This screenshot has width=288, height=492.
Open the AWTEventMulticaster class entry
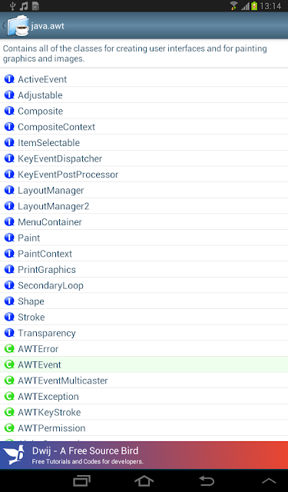point(144,381)
